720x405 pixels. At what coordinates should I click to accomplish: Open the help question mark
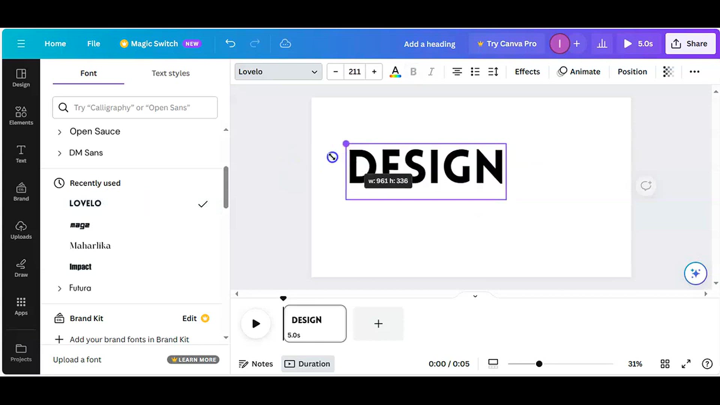click(x=707, y=364)
